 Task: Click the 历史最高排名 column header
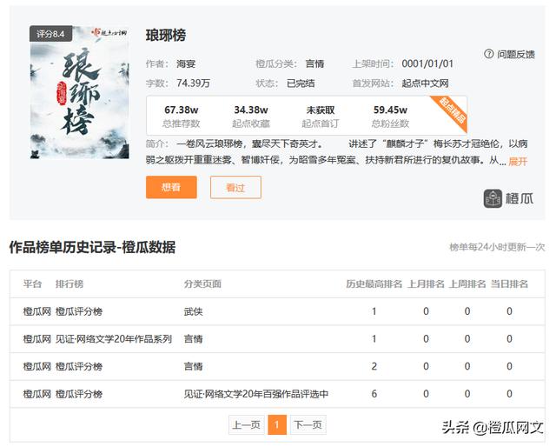click(x=374, y=284)
